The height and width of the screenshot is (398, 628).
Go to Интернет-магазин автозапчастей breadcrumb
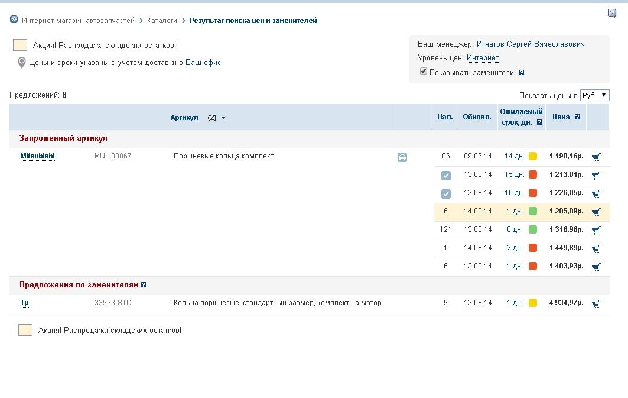(x=78, y=21)
